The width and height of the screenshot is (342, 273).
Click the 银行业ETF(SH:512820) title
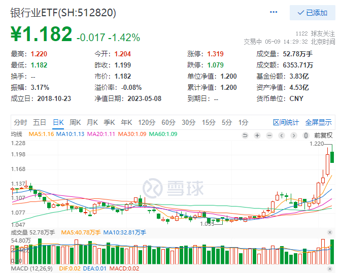(63, 13)
